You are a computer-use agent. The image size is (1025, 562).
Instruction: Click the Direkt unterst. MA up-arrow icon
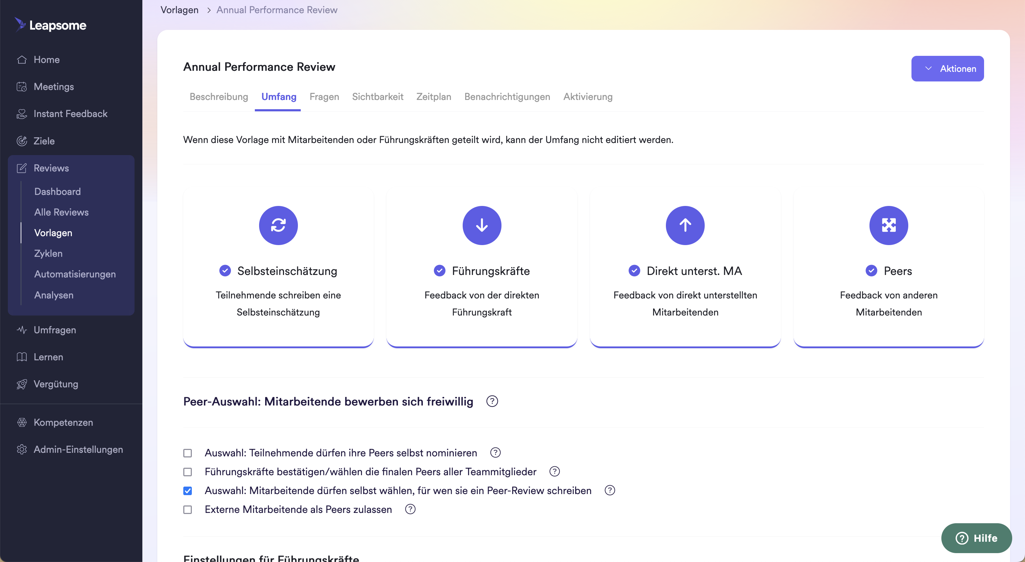685,225
